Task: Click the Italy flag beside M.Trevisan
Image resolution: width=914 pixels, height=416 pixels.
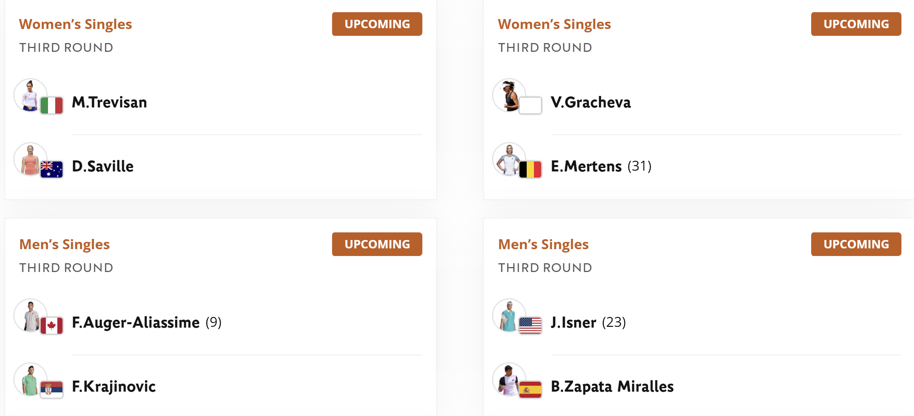Action: click(51, 106)
